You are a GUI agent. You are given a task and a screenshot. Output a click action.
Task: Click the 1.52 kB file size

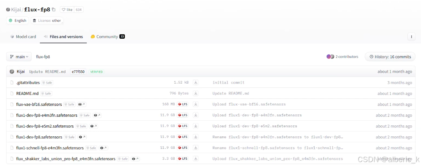(181, 82)
